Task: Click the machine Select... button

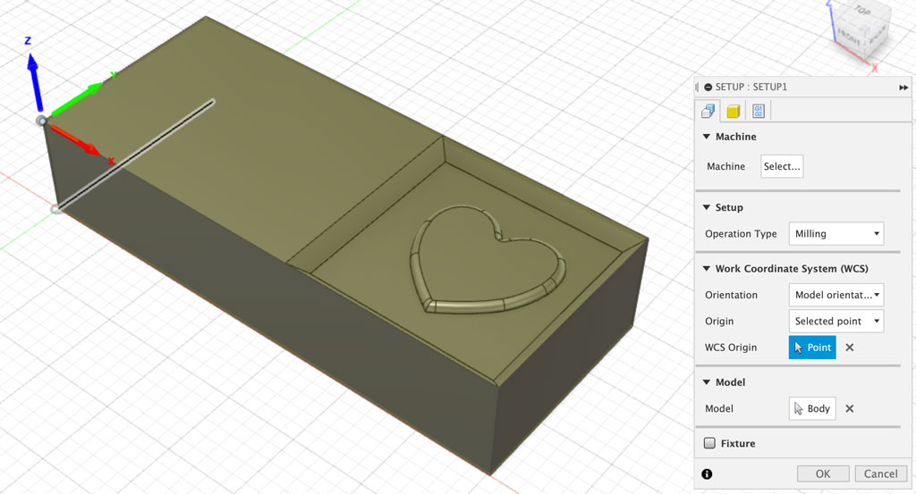Action: [782, 166]
